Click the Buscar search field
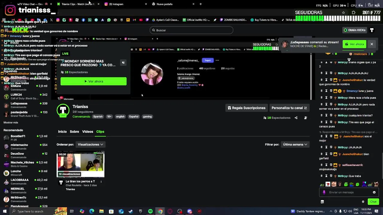The width and height of the screenshot is (383, 215). (191, 30)
